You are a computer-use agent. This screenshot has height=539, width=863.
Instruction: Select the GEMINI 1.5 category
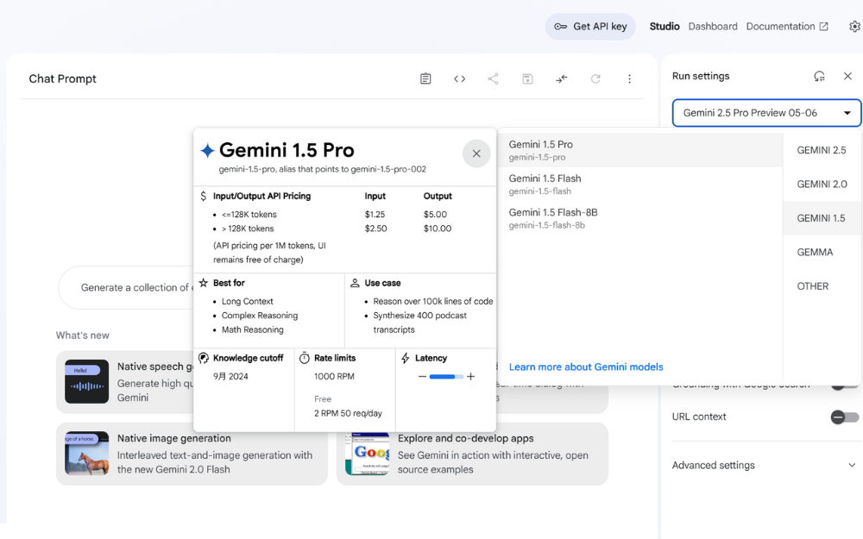click(x=822, y=218)
